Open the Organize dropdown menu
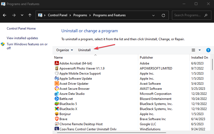This screenshot has width=214, height=134. click(x=65, y=50)
